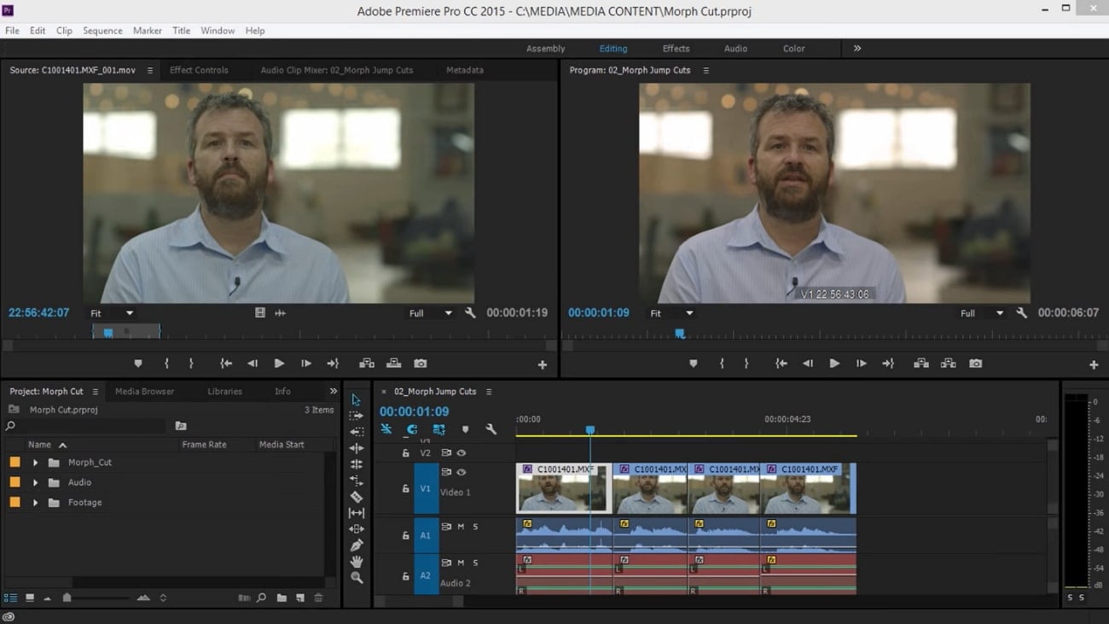
Task: Click Export Frame camera in Source monitor
Action: (x=420, y=364)
